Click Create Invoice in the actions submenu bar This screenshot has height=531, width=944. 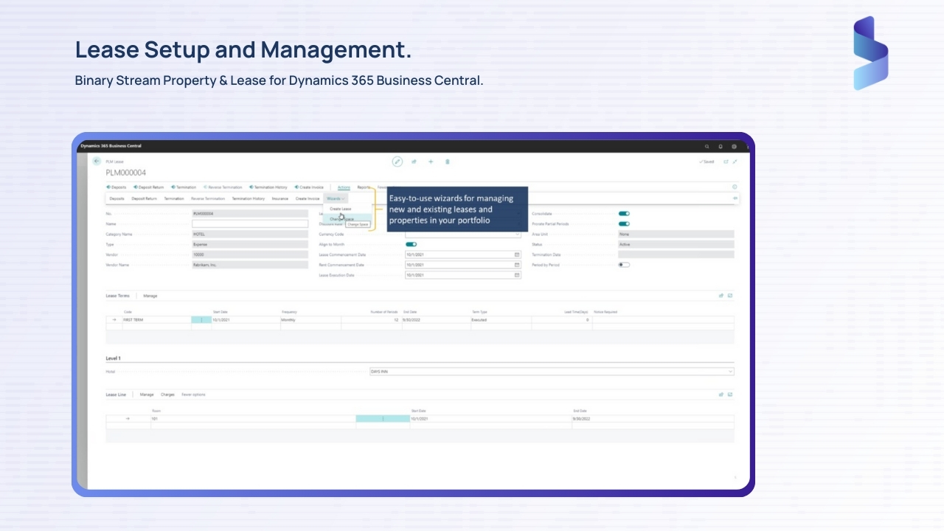coord(308,198)
